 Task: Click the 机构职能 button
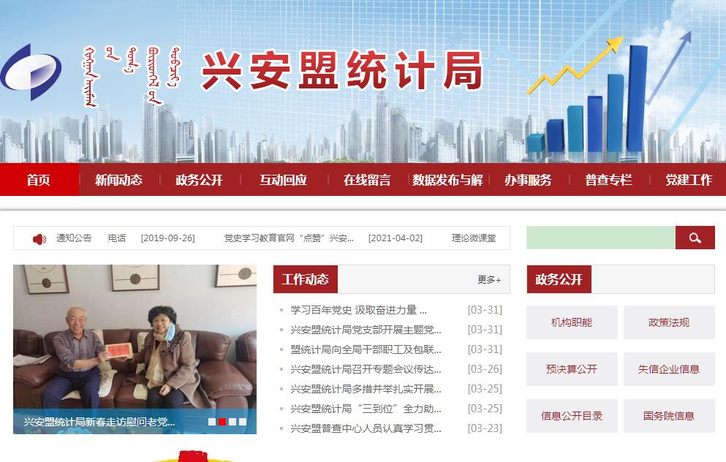pyautogui.click(x=572, y=322)
